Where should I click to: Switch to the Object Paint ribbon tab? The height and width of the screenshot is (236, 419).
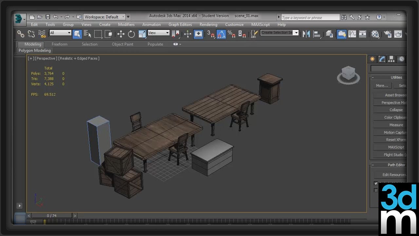point(123,44)
